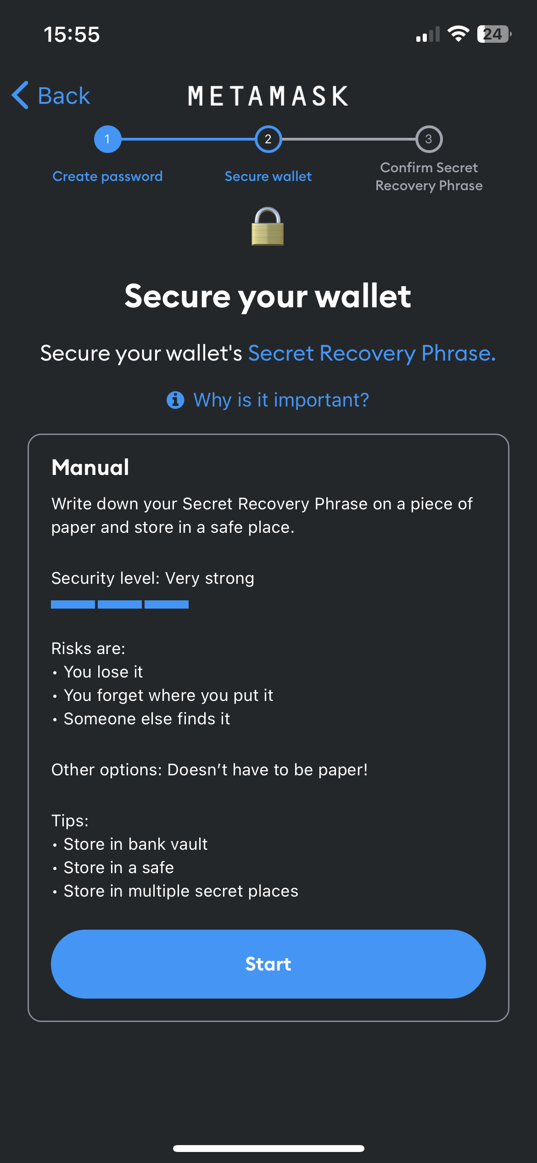This screenshot has height=1163, width=537.
Task: Tap the Start button
Action: 268,964
